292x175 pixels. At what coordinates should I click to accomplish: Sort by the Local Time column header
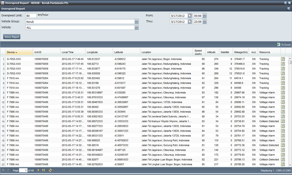point(72,52)
